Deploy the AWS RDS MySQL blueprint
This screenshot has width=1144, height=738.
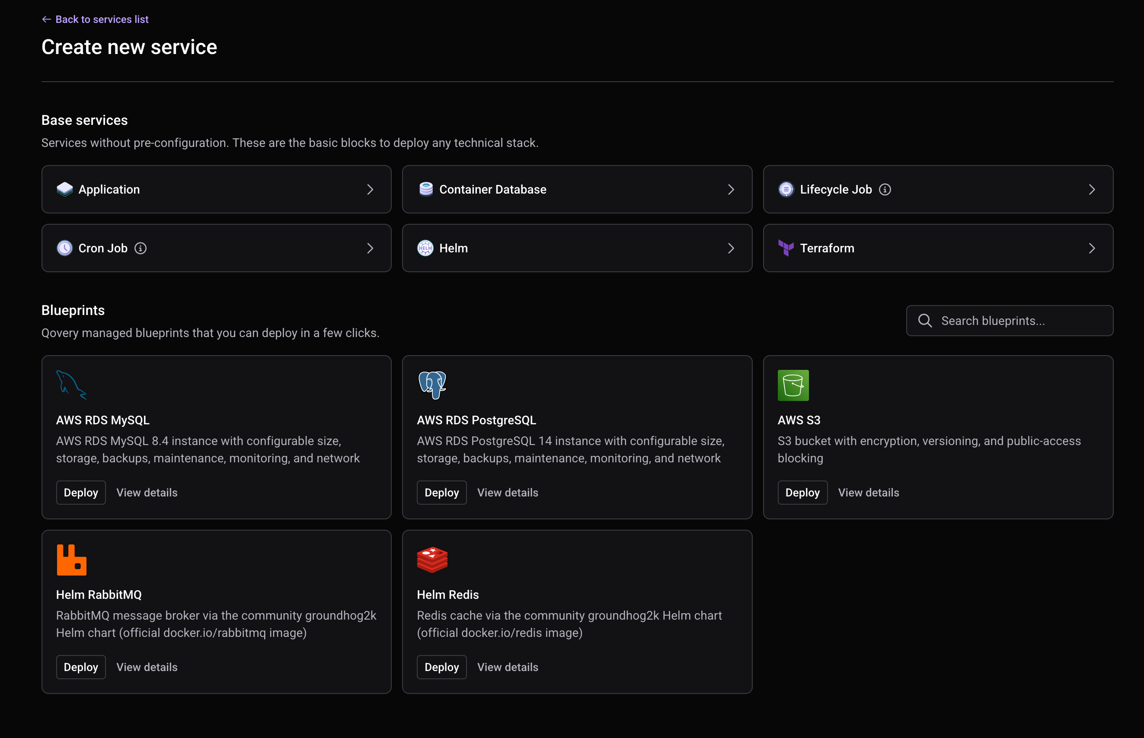click(x=81, y=493)
